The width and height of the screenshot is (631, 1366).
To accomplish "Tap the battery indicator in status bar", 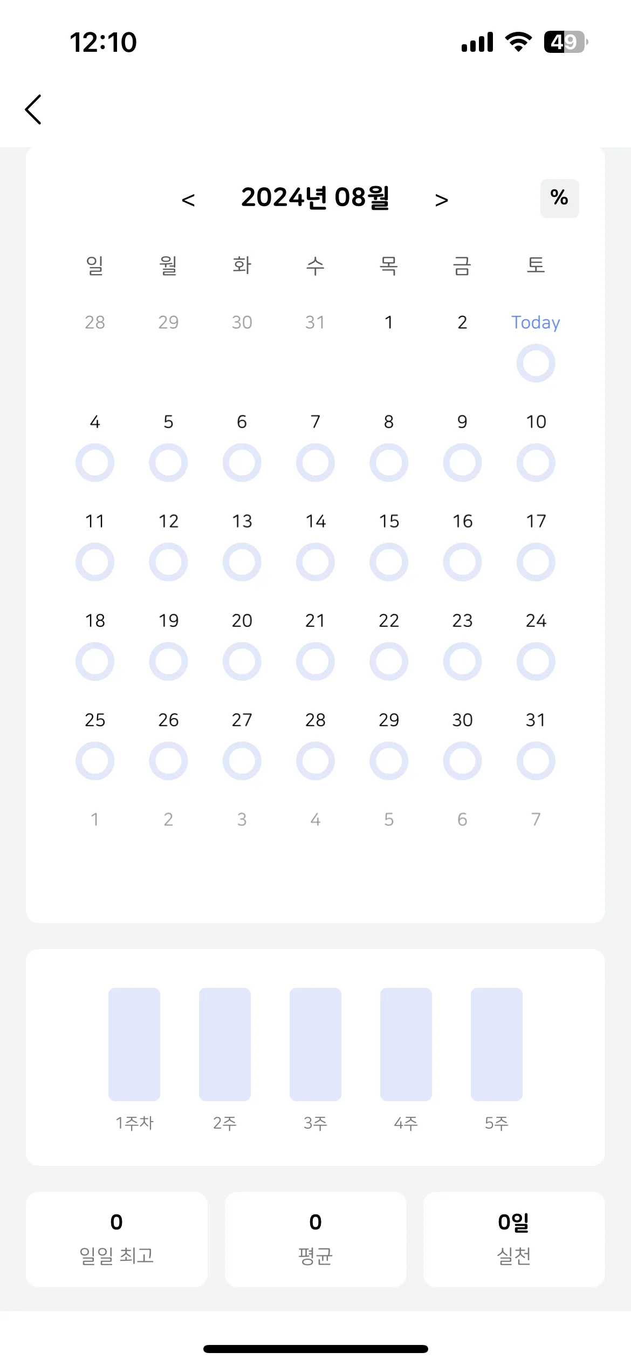I will coord(565,42).
